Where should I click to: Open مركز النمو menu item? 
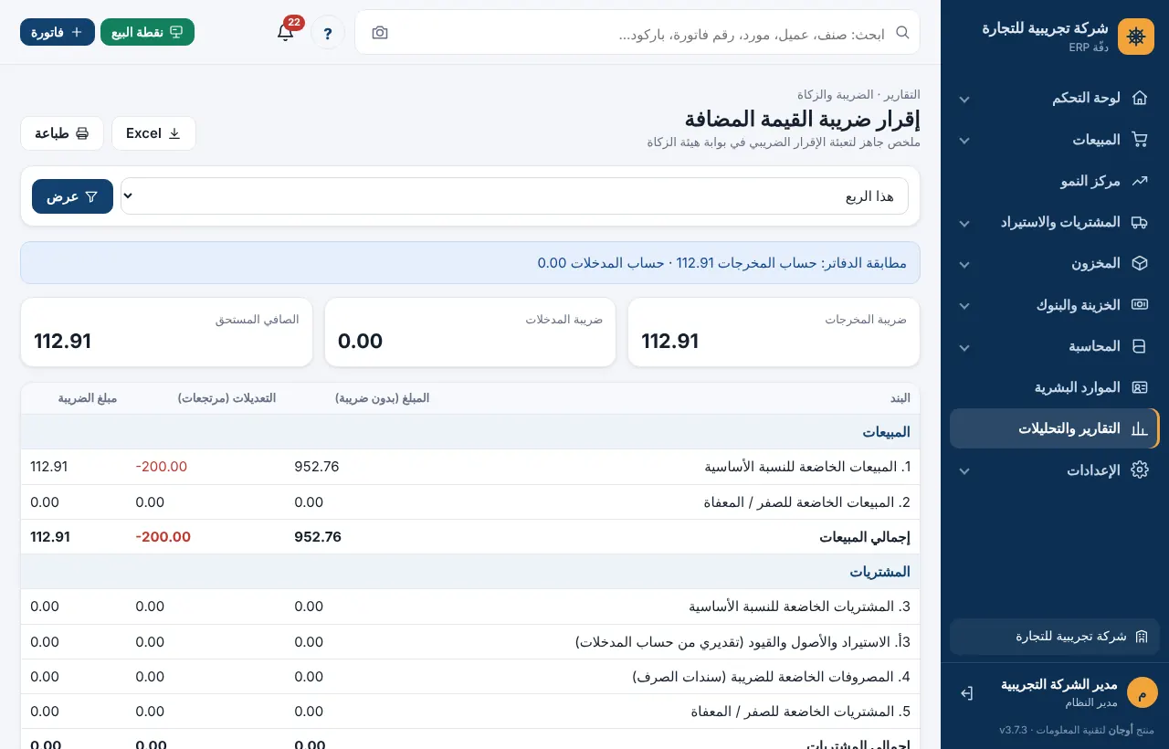[1055, 181]
